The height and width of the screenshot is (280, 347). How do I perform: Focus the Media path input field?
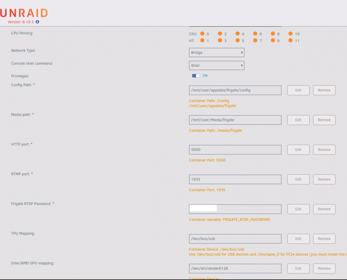(235, 120)
